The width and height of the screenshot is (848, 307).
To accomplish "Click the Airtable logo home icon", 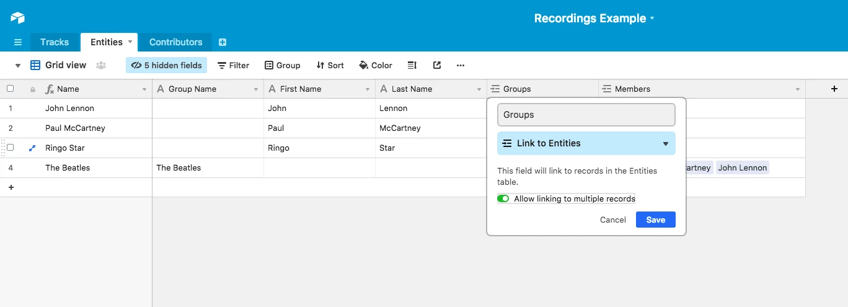I will pos(17,18).
